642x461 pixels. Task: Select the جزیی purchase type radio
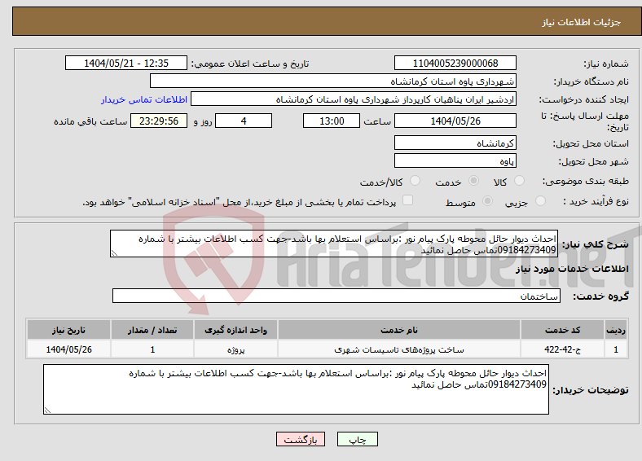point(540,200)
